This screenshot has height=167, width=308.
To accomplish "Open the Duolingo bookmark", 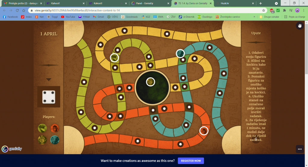I will [205, 17].
